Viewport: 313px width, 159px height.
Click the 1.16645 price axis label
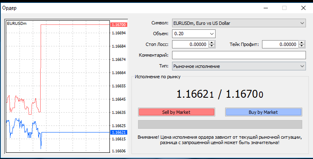pos(119,99)
